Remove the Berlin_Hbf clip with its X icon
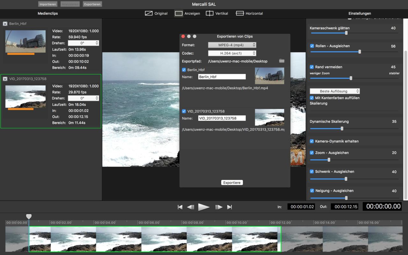This screenshot has width=408, height=255. point(5,24)
